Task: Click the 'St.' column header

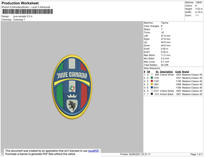Action: (157, 72)
